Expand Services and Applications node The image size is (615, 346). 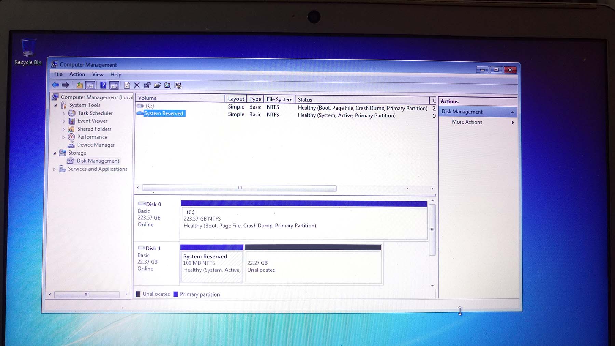[x=54, y=169]
